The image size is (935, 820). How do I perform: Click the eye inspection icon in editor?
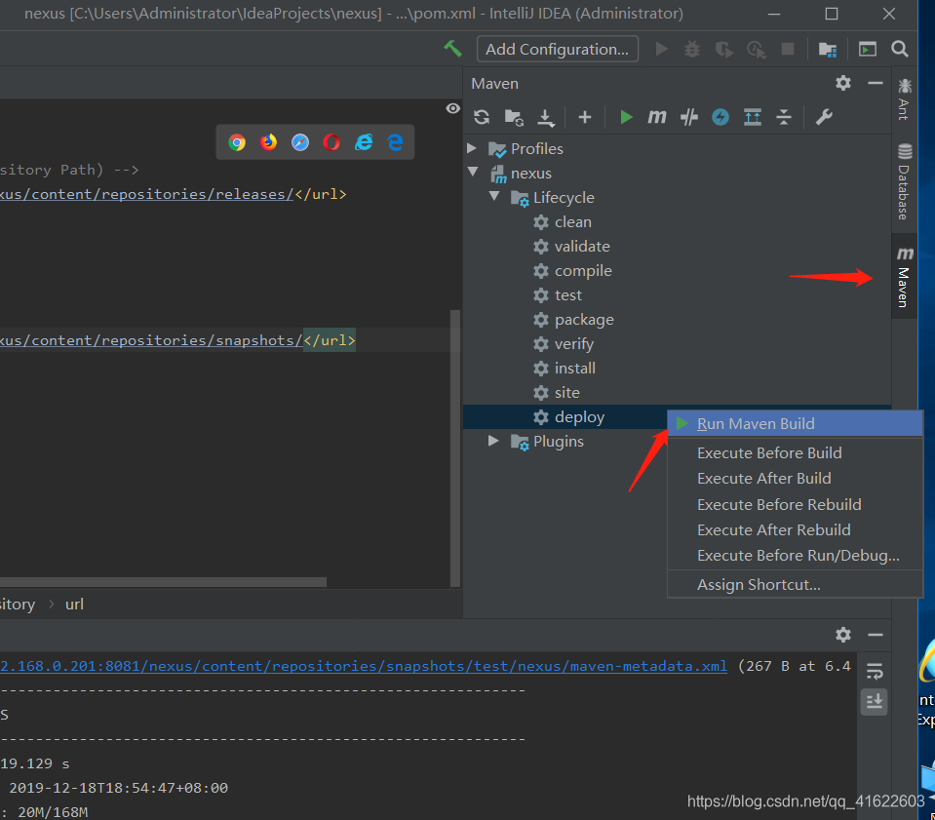(452, 108)
